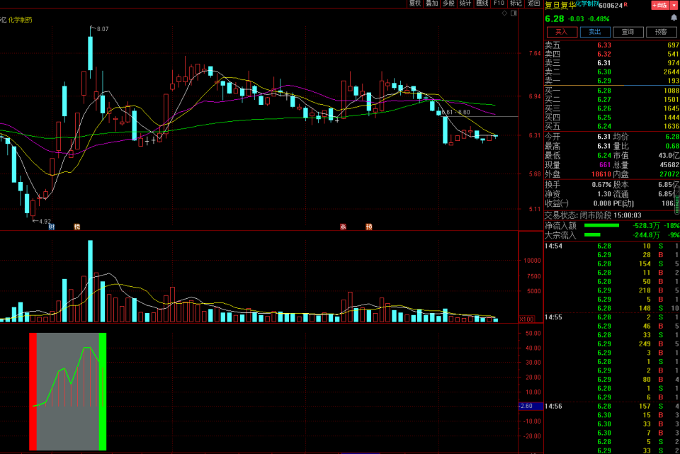Click the diamond icon above chart

504,13
